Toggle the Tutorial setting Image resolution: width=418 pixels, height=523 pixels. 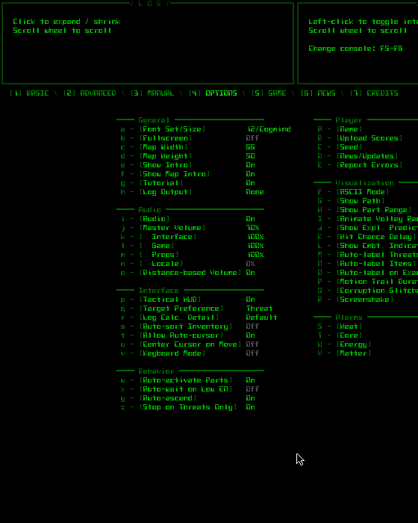pos(187,183)
